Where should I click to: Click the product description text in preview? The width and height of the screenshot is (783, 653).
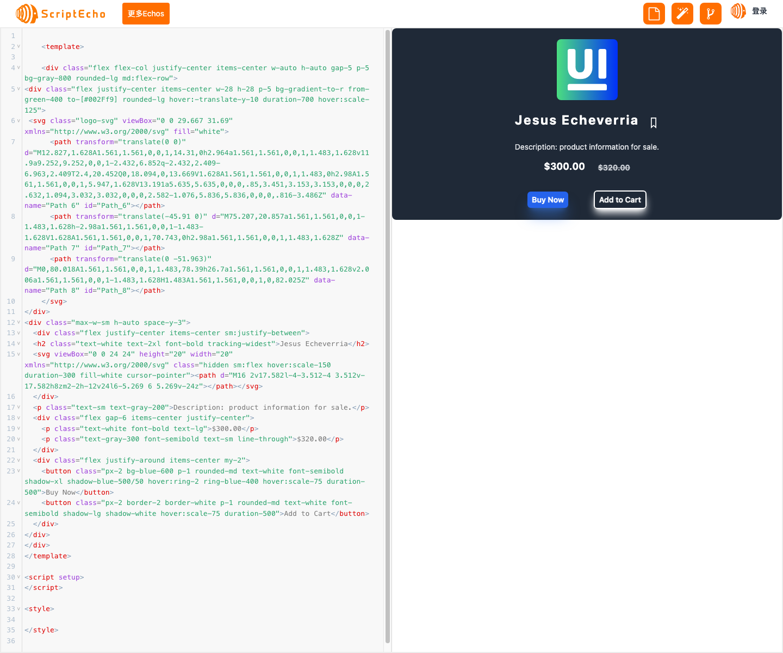[587, 147]
